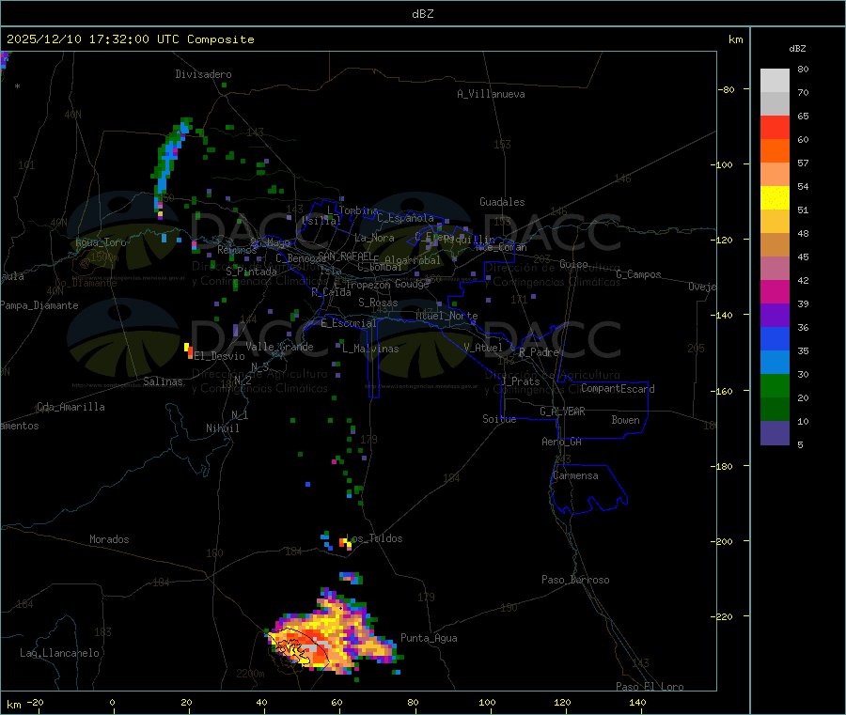This screenshot has width=846, height=715.
Task: Click the G_Campos location label
Action: tap(639, 274)
